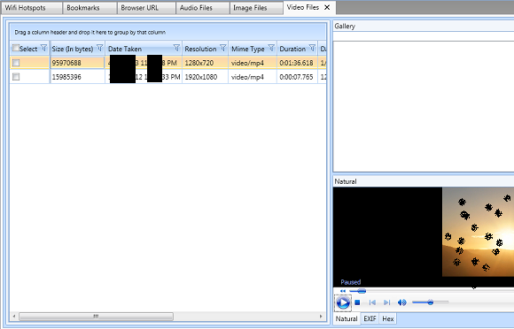Image resolution: width=514 pixels, height=329 pixels.
Task: Select the Video Files tab
Action: 302,7
